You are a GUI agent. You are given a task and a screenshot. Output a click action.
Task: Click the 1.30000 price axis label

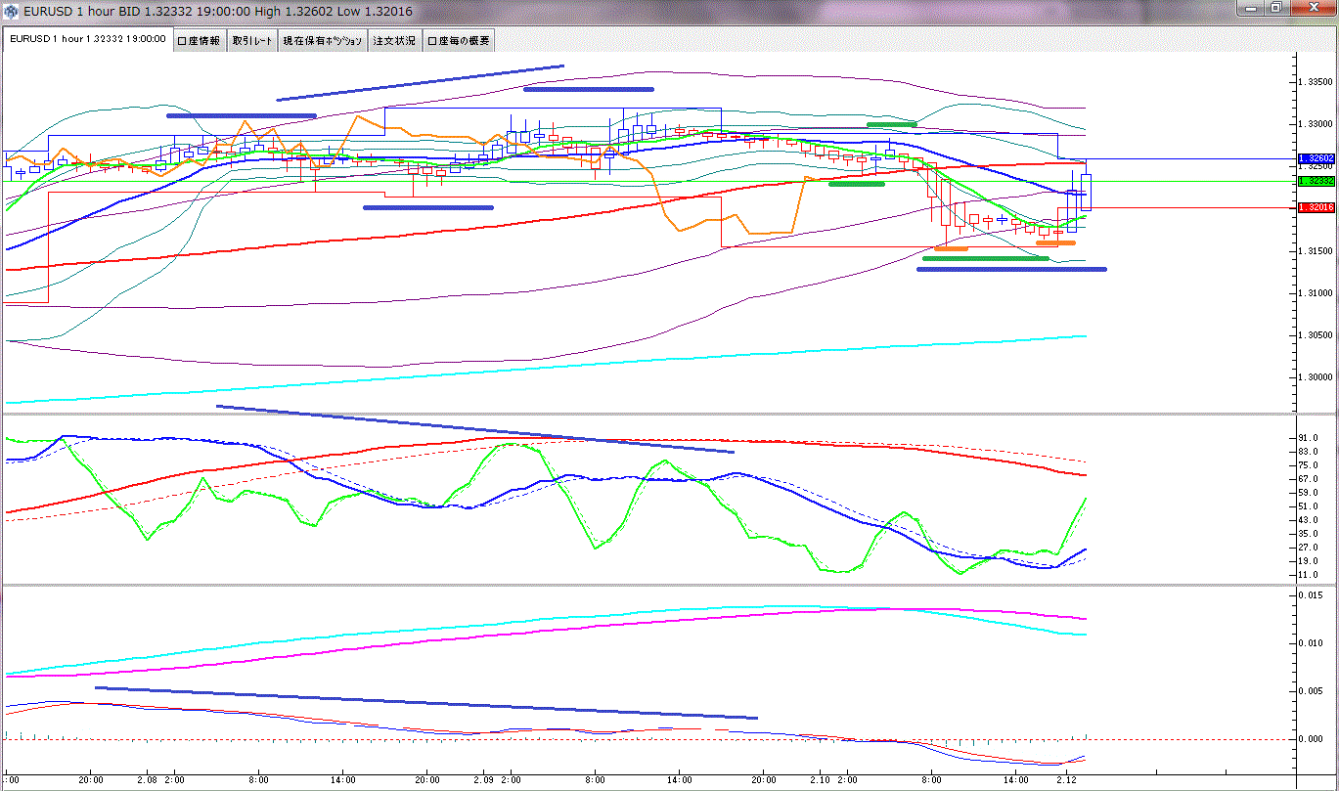(x=1315, y=376)
